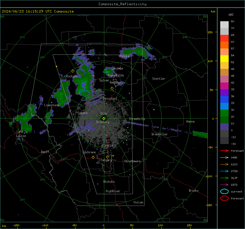Screen dimensions: 245x229
Task: Click the Ponoka city label
Action: pos(124,56)
